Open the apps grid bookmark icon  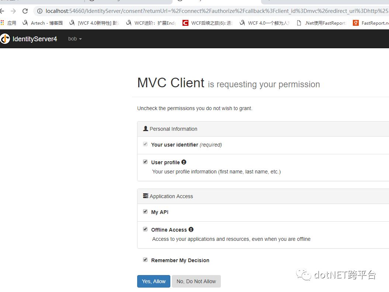coord(2,23)
